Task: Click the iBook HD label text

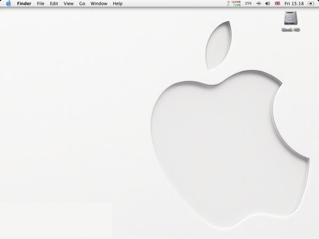Action: (x=291, y=30)
